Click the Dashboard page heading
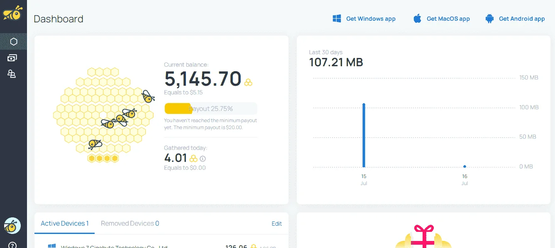 59,19
